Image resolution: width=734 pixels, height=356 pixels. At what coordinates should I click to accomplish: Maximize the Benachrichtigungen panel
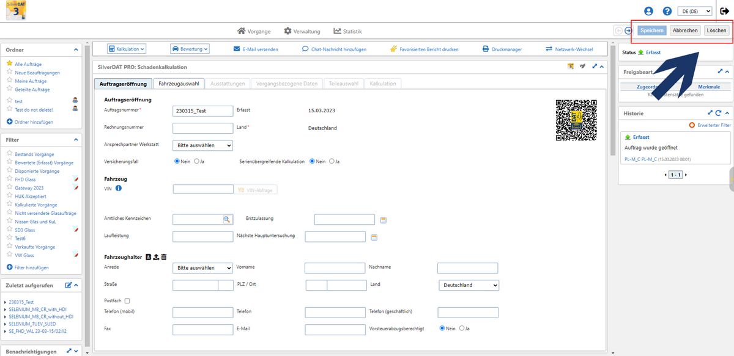[x=69, y=351]
